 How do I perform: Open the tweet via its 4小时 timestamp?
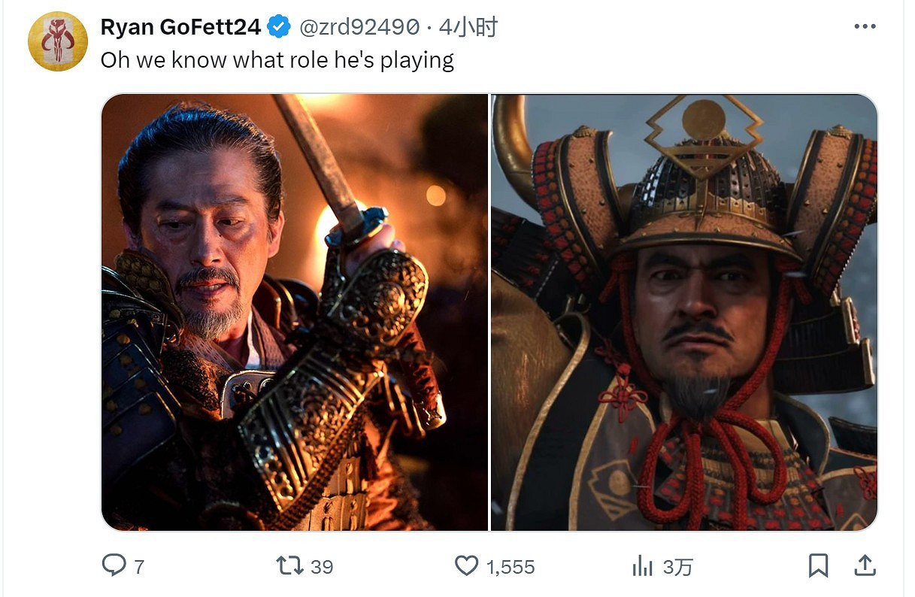tap(468, 28)
